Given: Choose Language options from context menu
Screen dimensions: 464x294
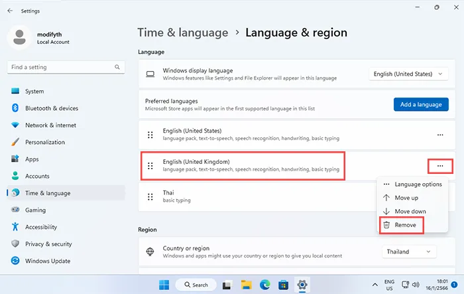Looking at the screenshot, I should click(x=413, y=184).
